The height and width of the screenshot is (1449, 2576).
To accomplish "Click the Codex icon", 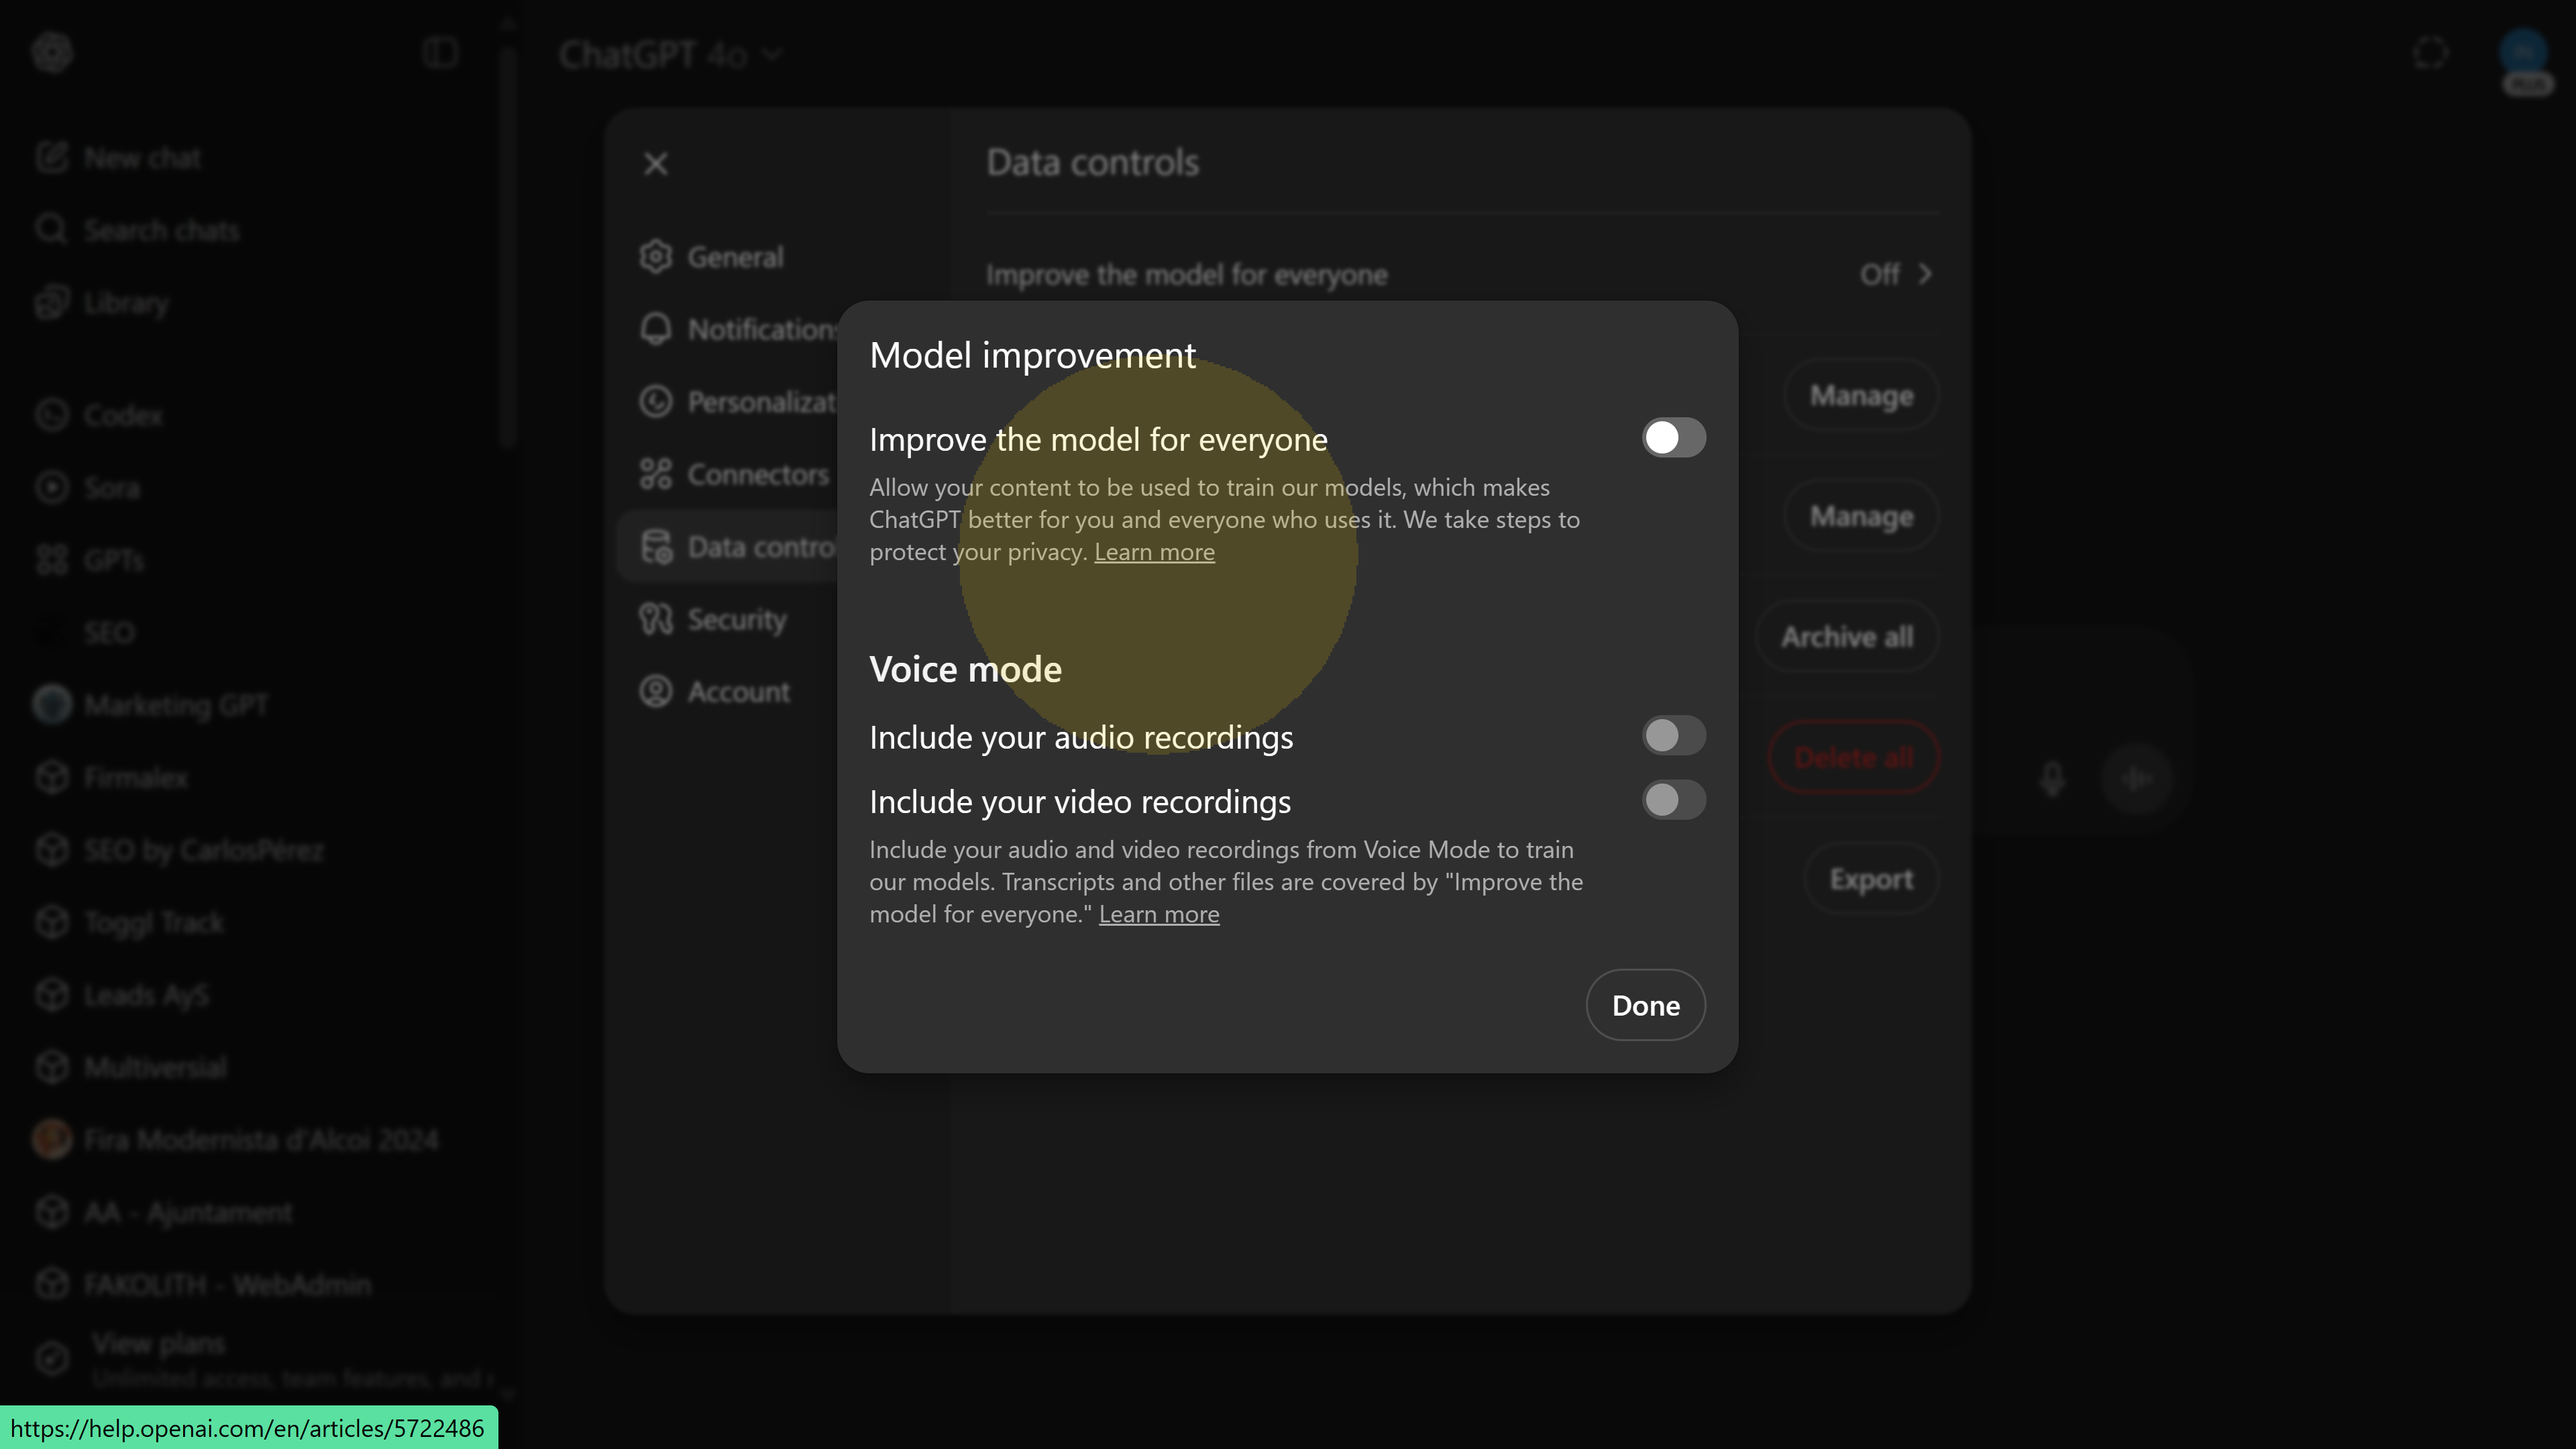I will 52,415.
